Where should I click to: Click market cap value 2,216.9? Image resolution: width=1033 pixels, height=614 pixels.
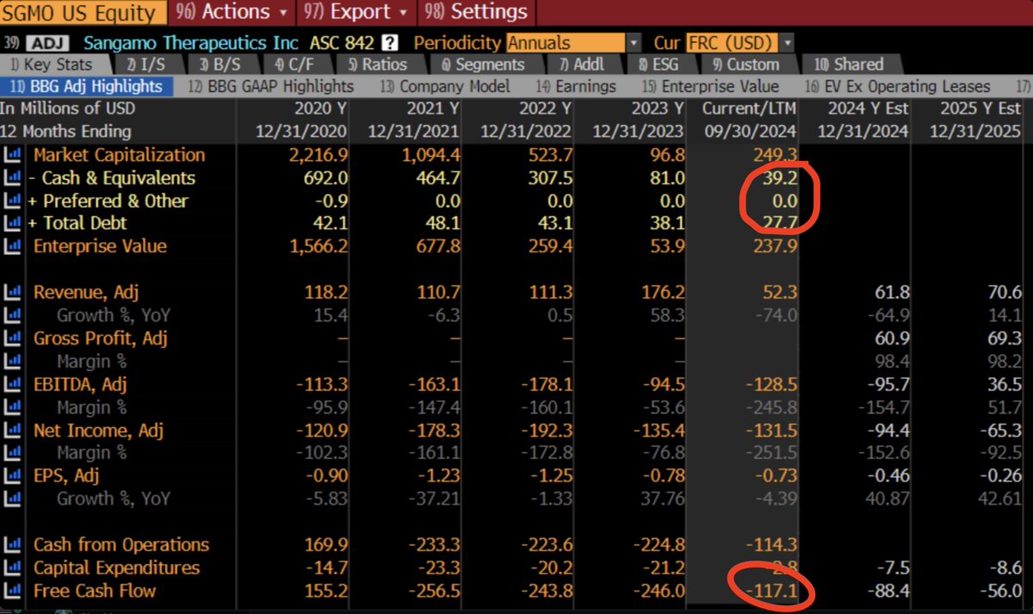click(x=318, y=155)
